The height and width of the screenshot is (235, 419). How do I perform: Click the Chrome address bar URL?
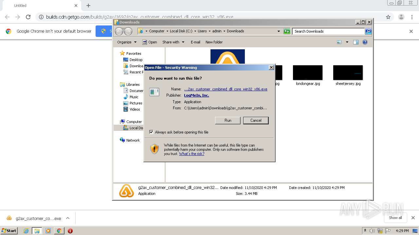click(x=139, y=17)
